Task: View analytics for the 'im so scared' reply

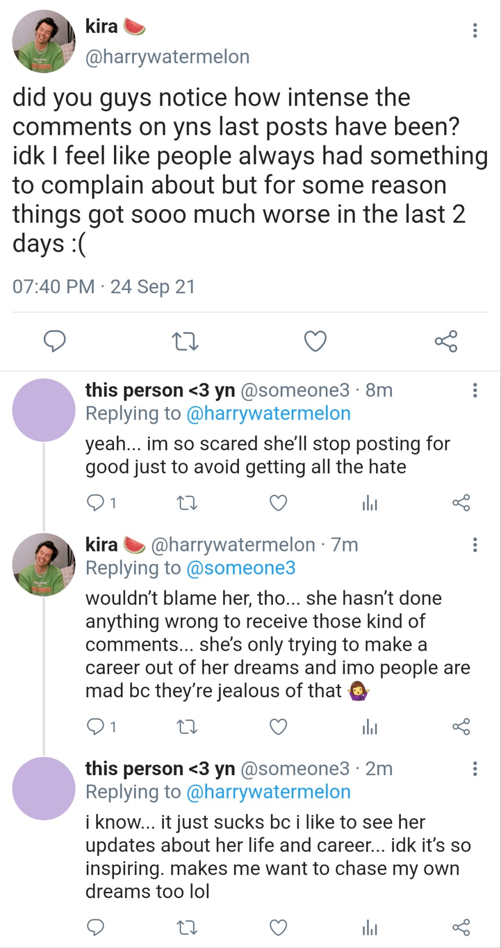Action: click(370, 503)
